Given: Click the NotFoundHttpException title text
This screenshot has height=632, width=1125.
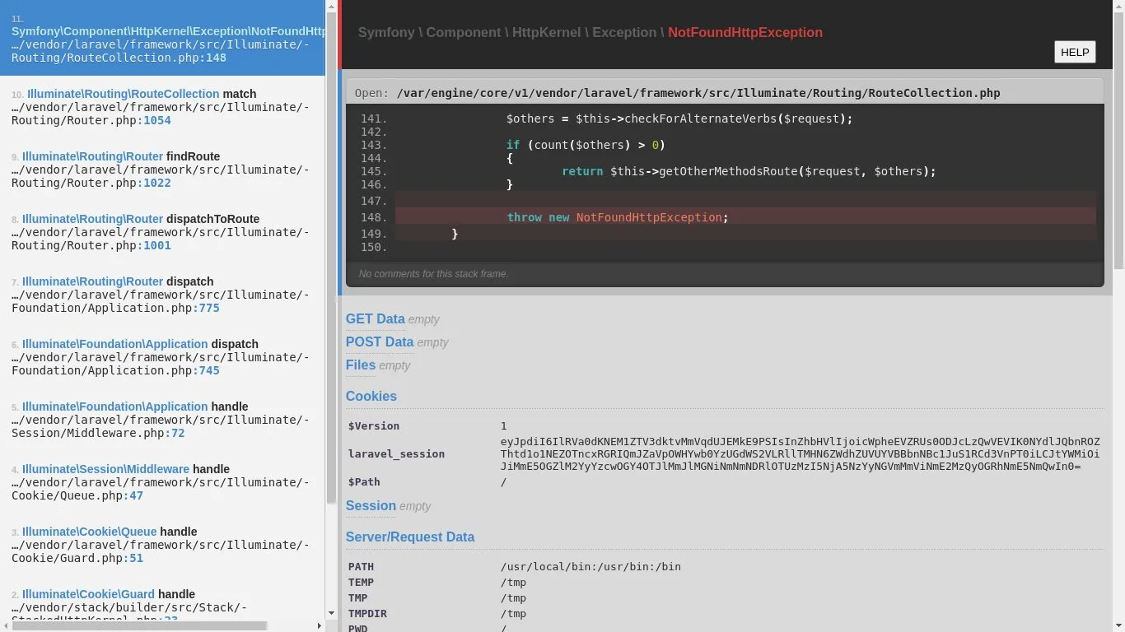Looking at the screenshot, I should (745, 33).
